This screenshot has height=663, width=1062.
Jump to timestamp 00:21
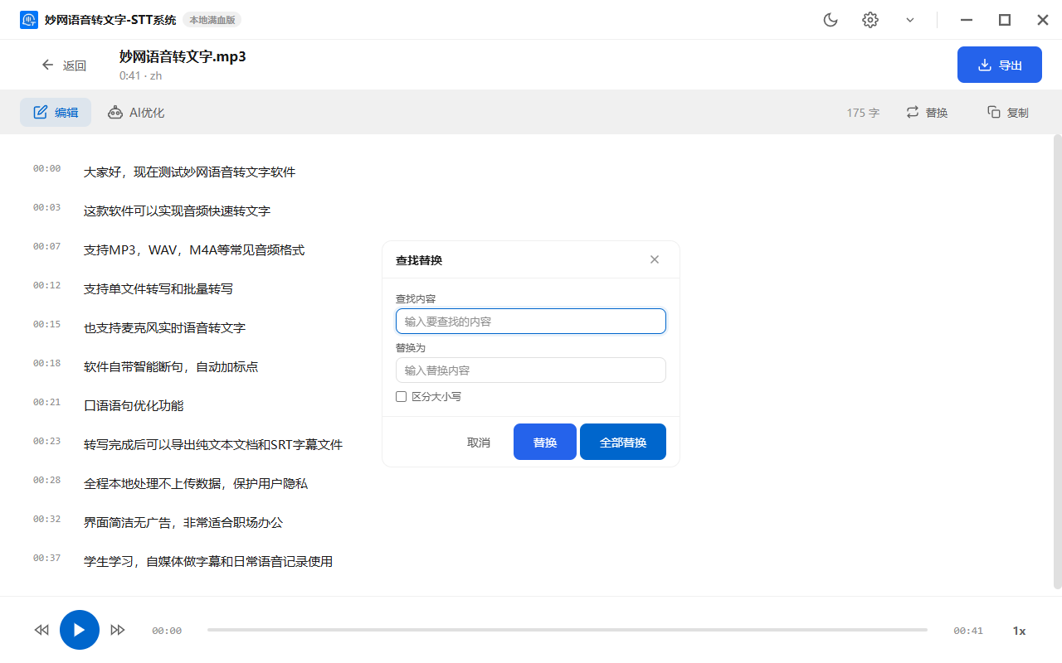(x=46, y=403)
